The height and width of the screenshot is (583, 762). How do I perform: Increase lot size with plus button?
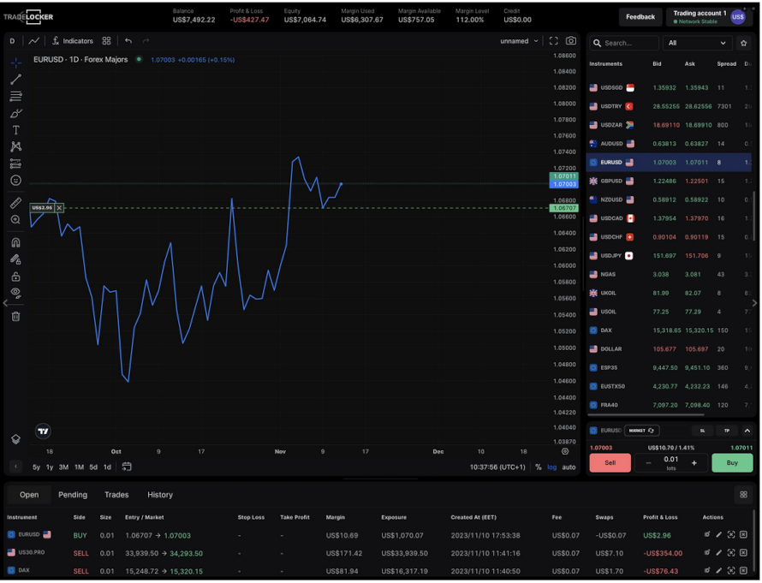click(x=694, y=463)
